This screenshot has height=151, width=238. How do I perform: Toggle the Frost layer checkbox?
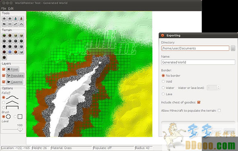(x=4, y=69)
